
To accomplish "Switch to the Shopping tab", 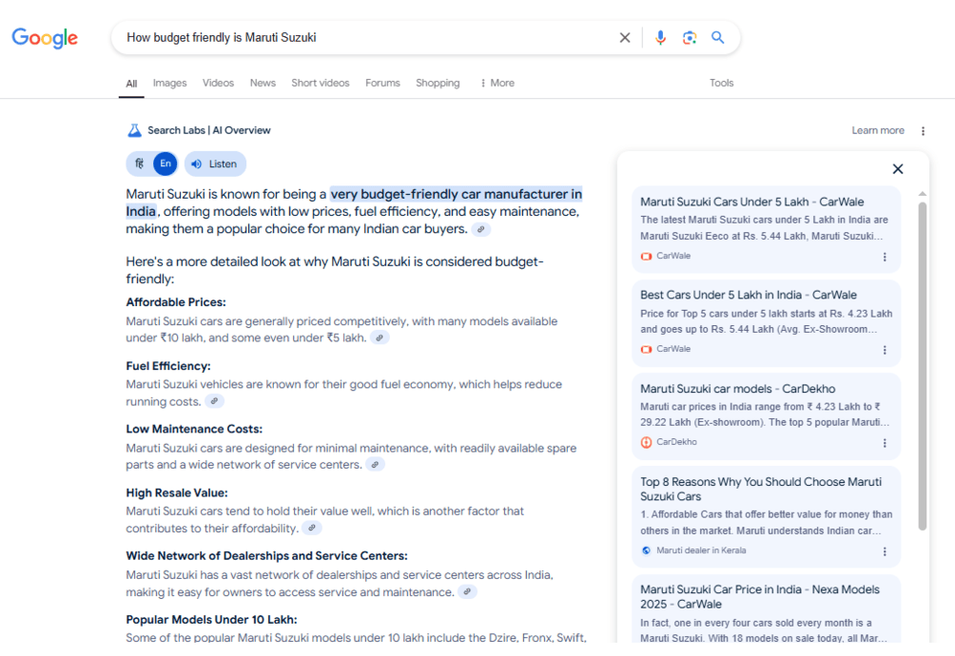I will point(438,83).
